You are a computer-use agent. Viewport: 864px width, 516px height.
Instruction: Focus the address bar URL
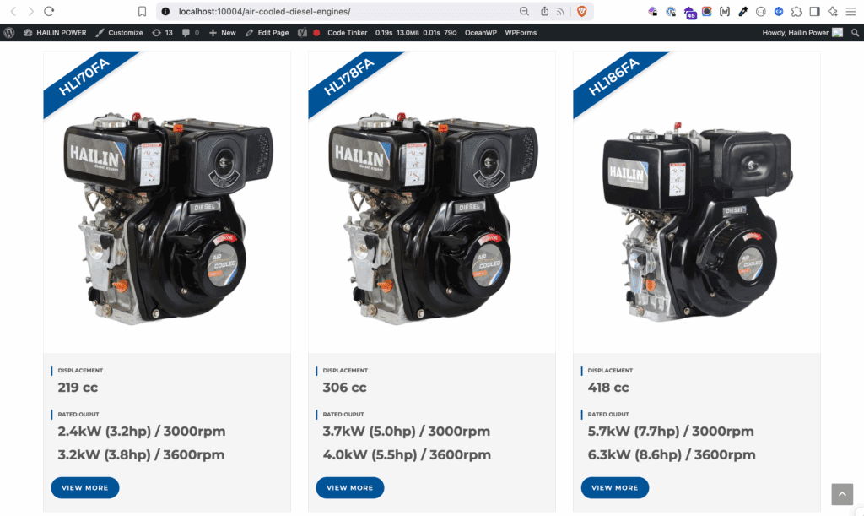tap(264, 11)
